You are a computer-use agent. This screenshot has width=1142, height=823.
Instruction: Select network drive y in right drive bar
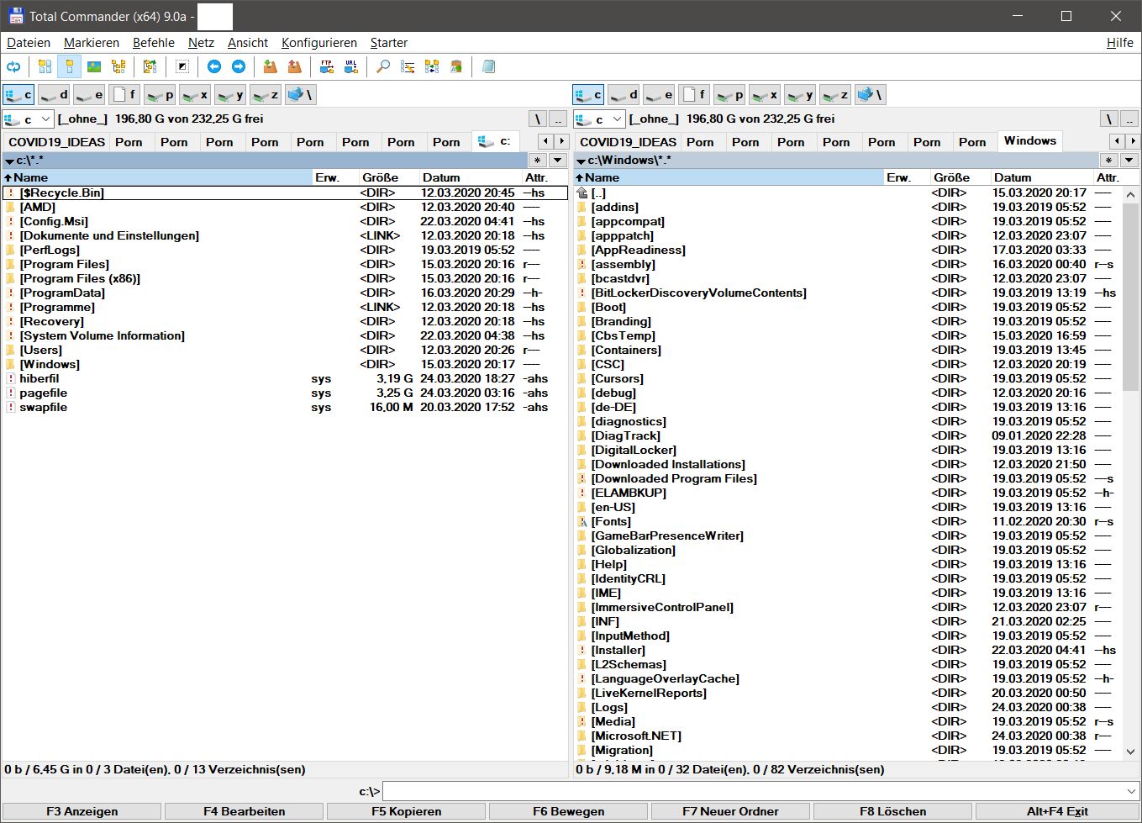800,95
